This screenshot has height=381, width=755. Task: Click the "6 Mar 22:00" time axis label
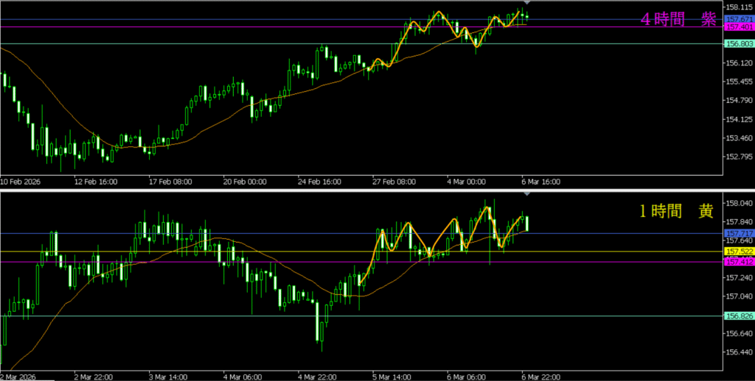[540, 377]
